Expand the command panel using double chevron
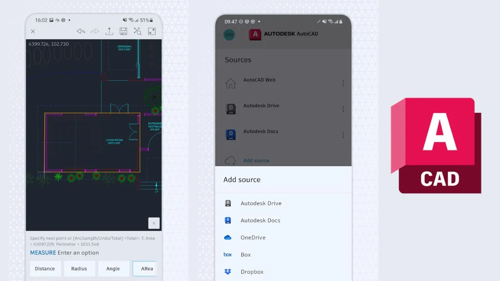This screenshot has height=281, width=500. 154,223
